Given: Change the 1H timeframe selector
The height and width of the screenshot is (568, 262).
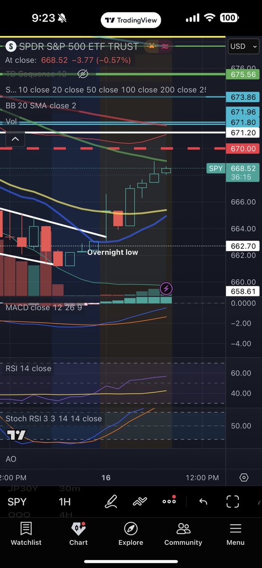Looking at the screenshot, I should (x=64, y=502).
